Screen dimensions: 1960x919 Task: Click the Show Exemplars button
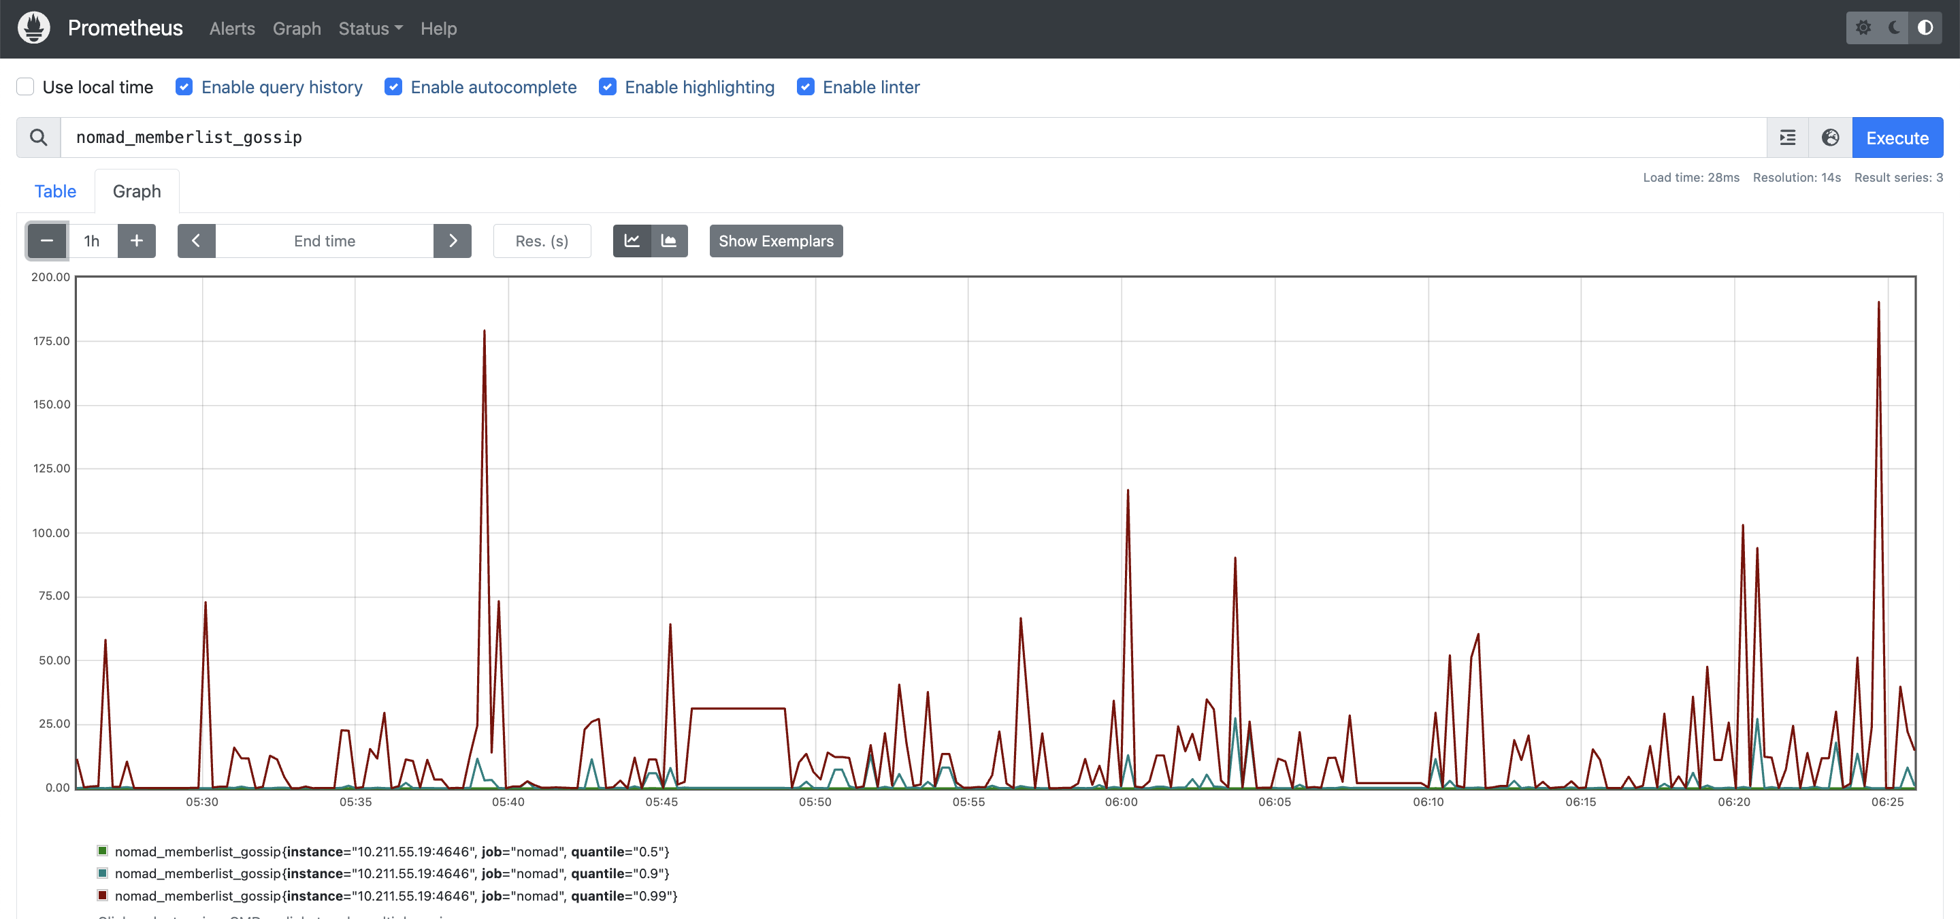coord(775,241)
